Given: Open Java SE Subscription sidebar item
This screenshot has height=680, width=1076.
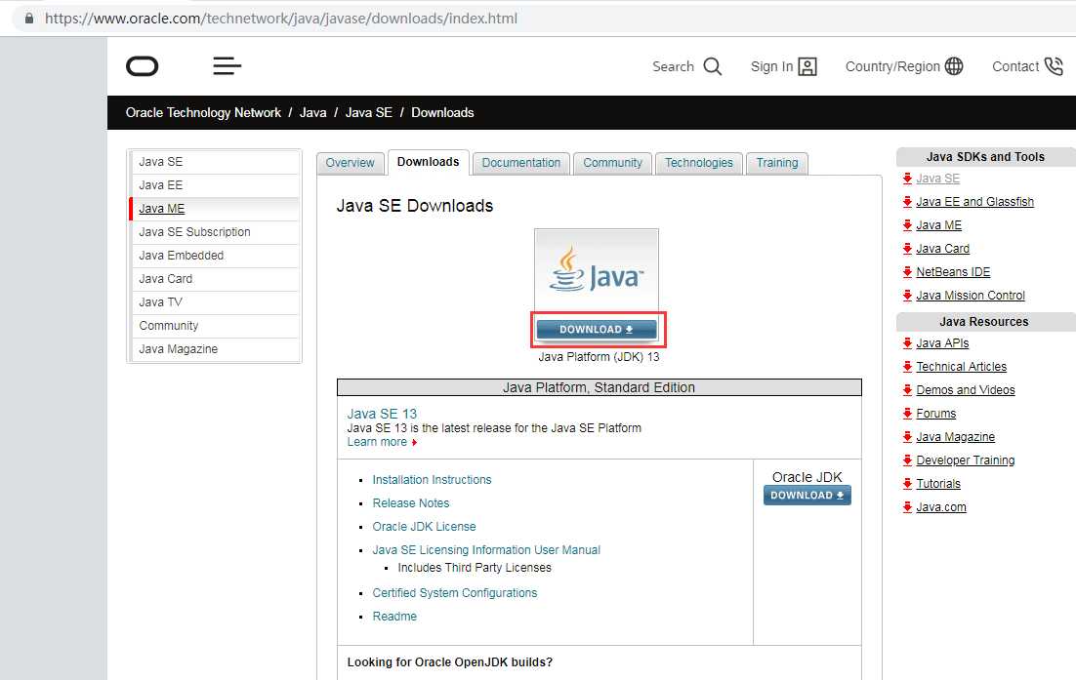Looking at the screenshot, I should point(216,231).
